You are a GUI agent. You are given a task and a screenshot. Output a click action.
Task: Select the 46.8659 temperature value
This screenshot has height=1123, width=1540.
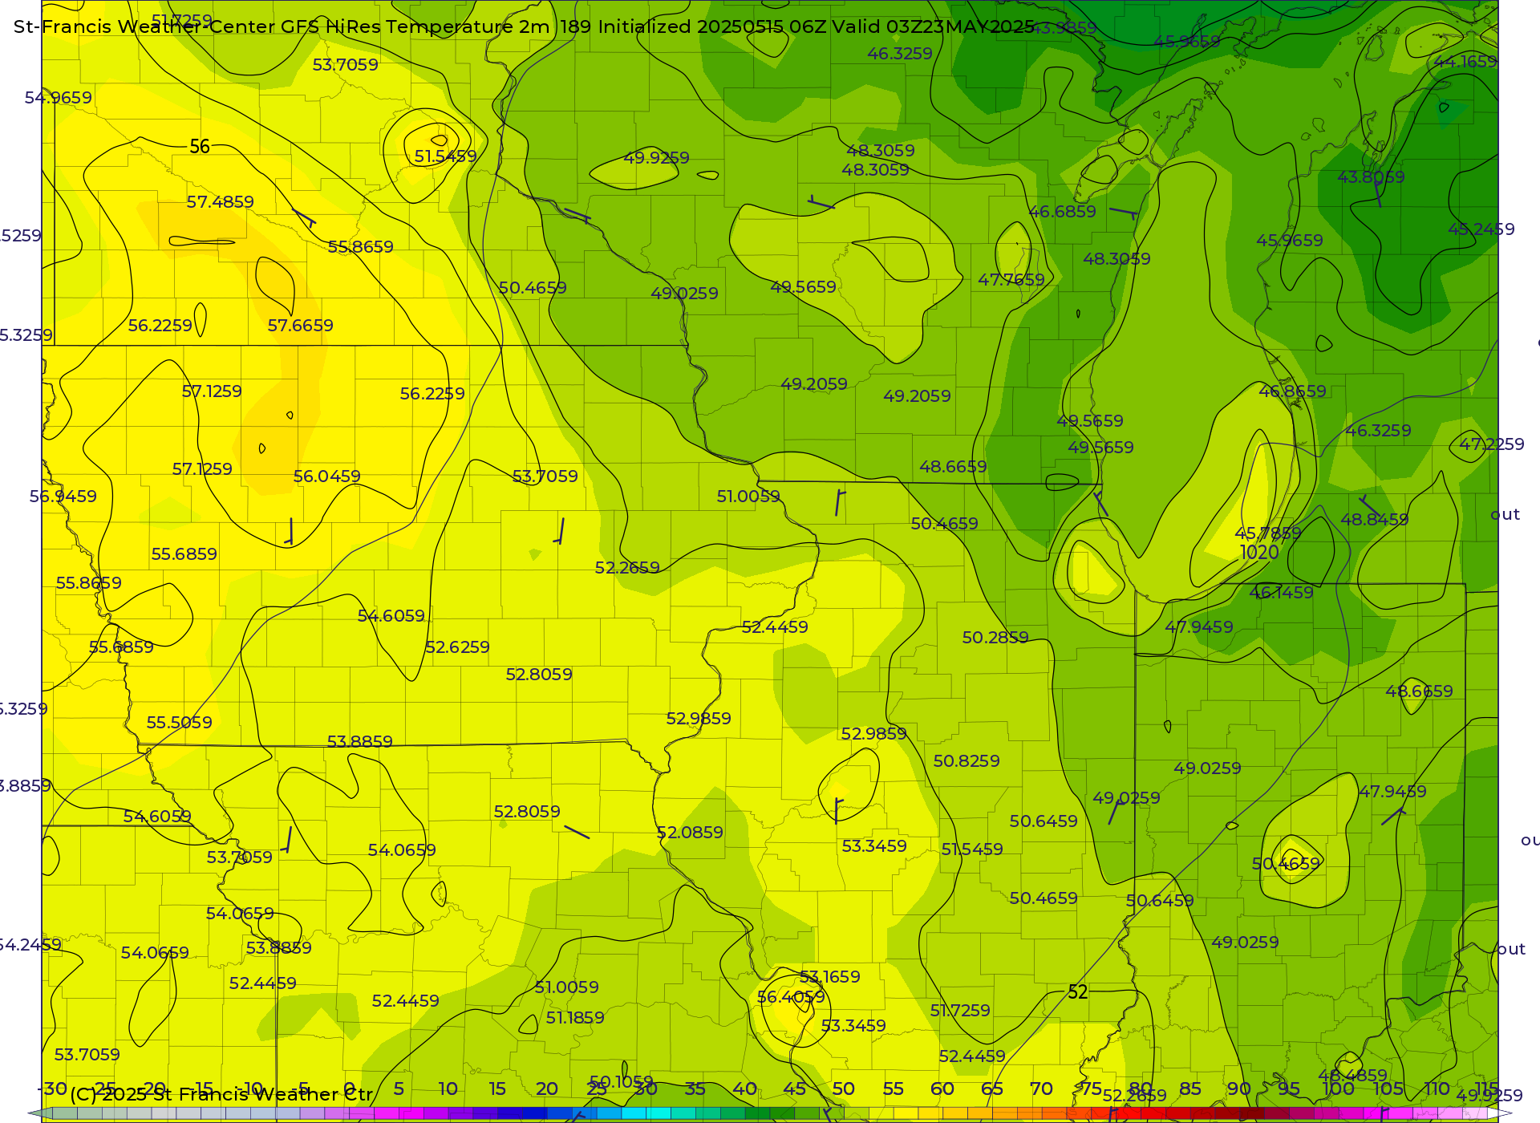(1293, 391)
